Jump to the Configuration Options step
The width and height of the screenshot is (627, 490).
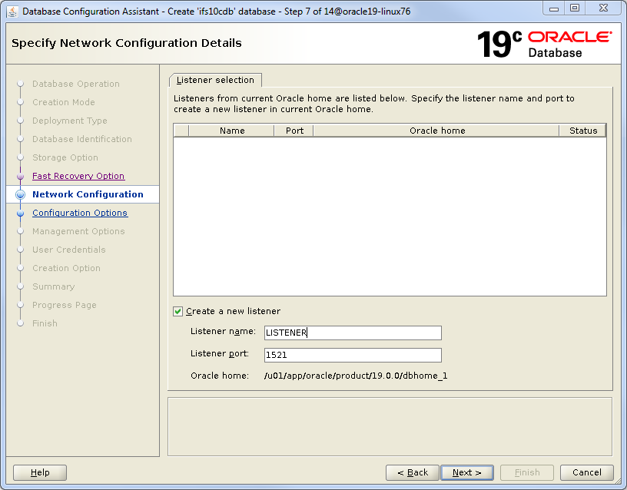point(80,214)
